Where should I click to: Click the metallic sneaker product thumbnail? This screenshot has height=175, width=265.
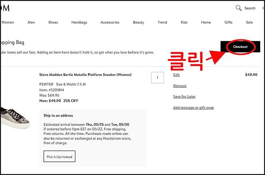[x=15, y=118]
